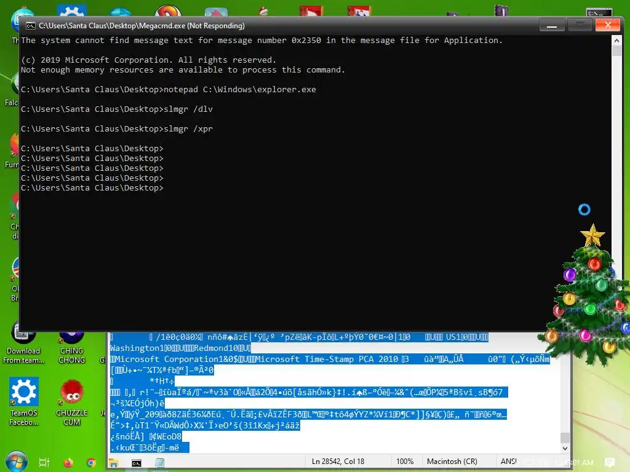Open File Explorer from the taskbar
Viewport: 630px width, 472px height.
[114, 463]
